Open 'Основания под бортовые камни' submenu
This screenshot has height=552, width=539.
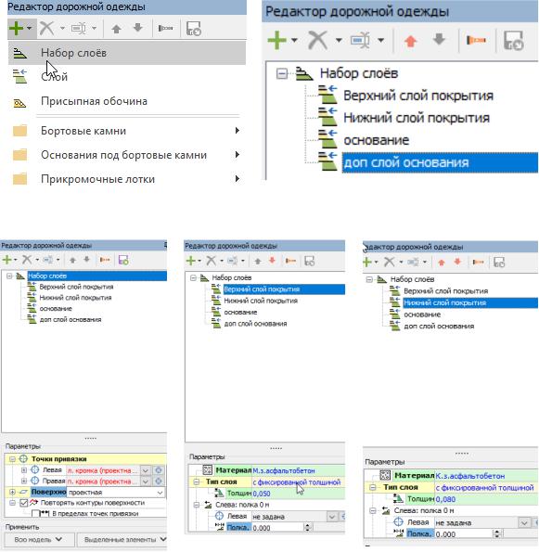127,155
